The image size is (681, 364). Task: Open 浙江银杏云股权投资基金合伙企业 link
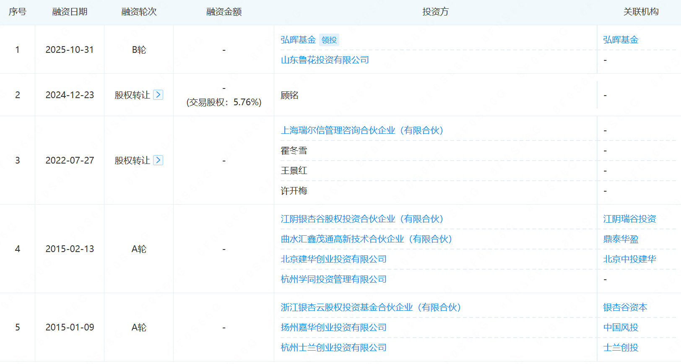click(x=371, y=307)
